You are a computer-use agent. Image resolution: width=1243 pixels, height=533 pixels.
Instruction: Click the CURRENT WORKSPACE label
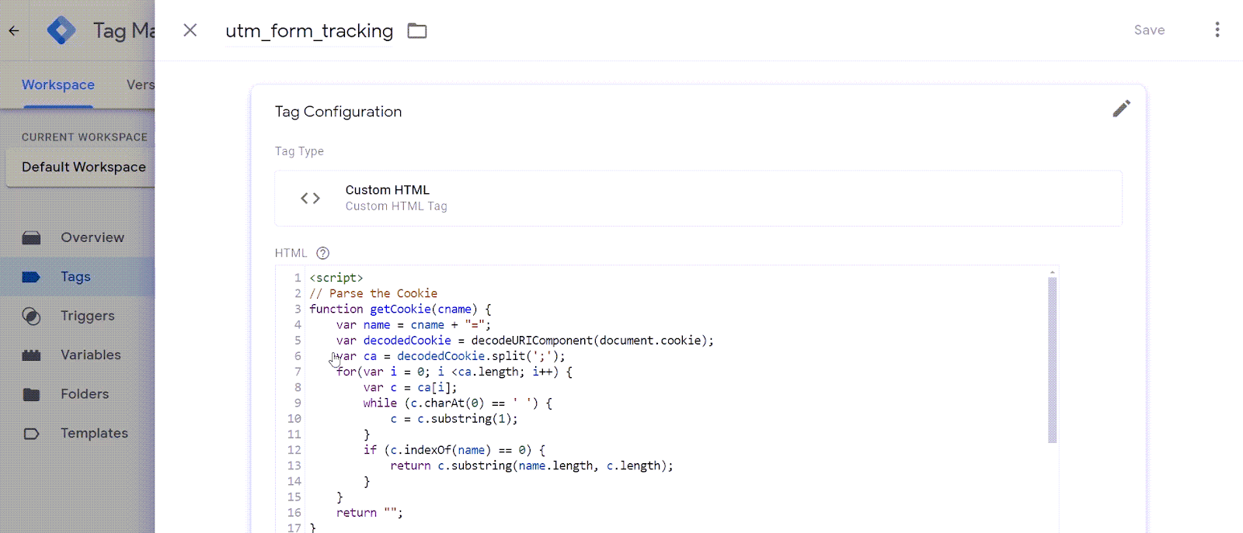click(x=85, y=137)
